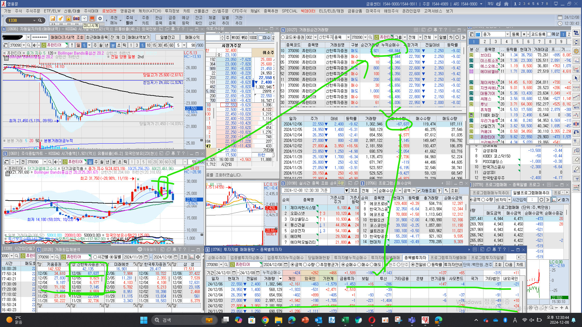
Task: Click 코드등록 button in watchlist window
Action: coord(538,34)
